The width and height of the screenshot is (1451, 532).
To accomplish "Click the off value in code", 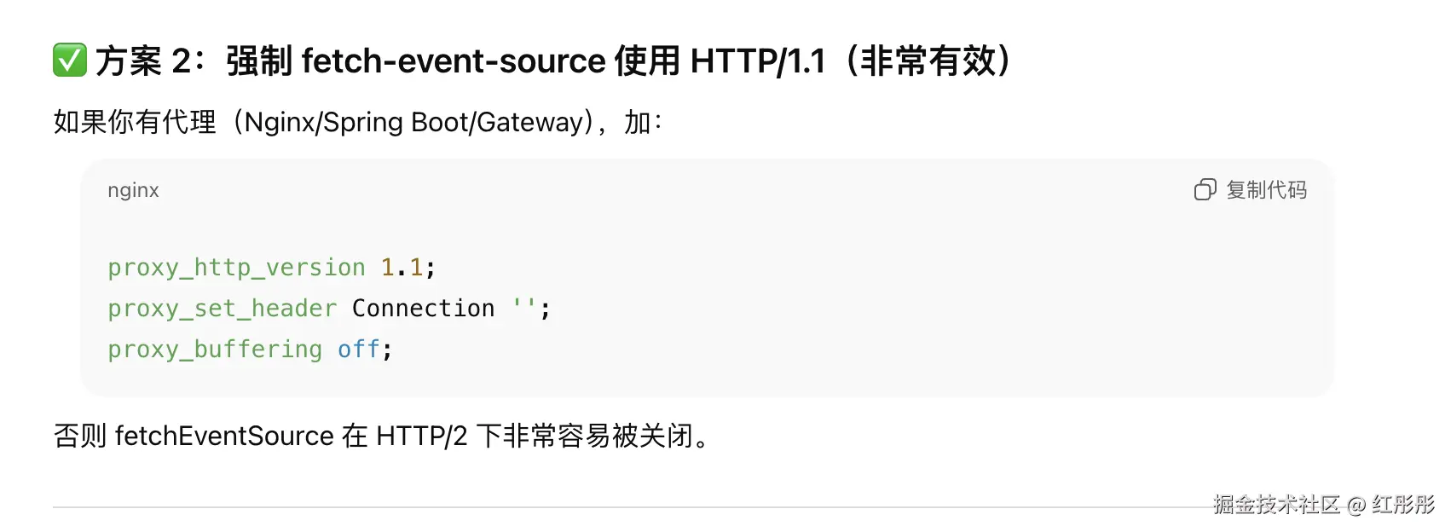I will [x=359, y=350].
